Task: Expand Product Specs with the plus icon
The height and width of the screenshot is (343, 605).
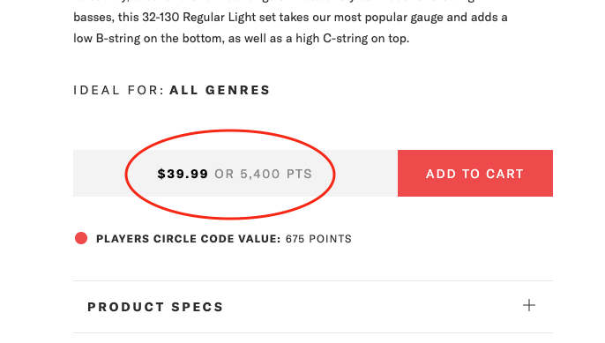Action: [529, 305]
